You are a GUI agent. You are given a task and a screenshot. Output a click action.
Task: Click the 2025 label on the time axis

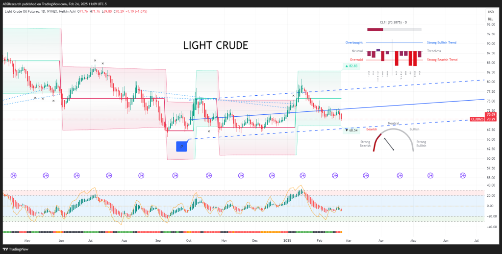(287, 240)
